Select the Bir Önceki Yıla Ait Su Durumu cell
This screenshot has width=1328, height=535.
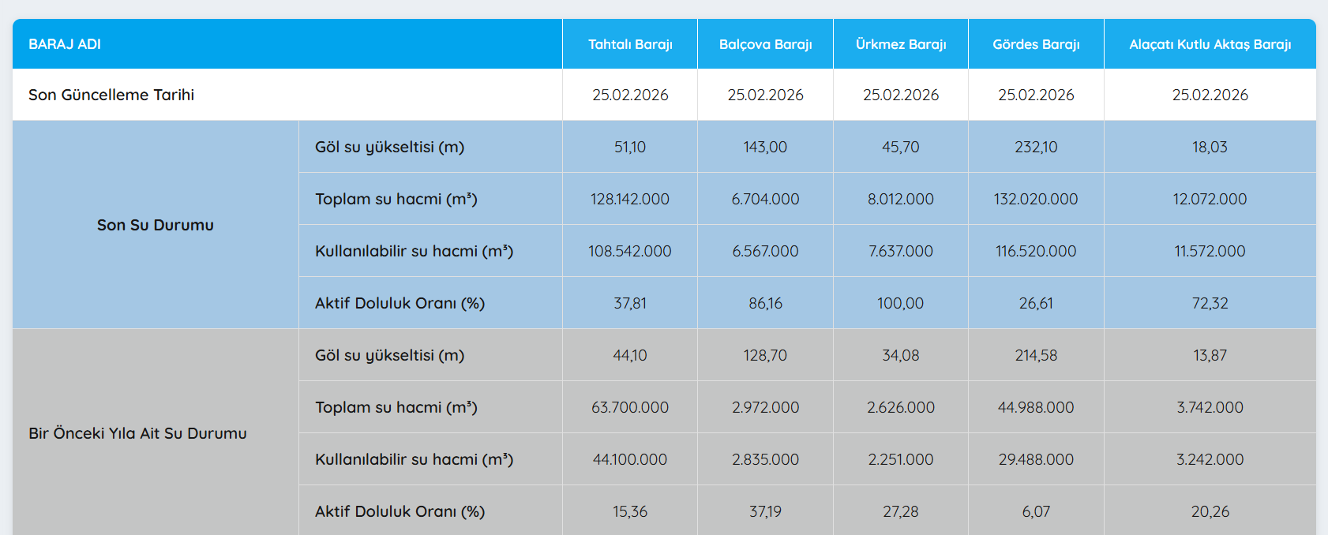[137, 433]
